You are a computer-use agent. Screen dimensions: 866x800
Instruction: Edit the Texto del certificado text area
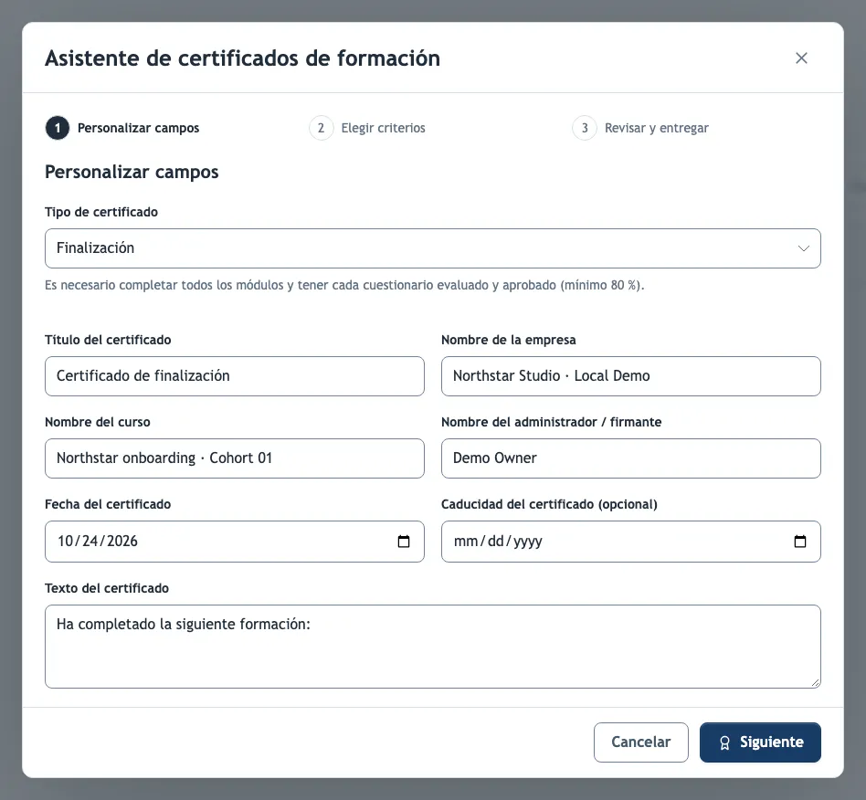[432, 647]
